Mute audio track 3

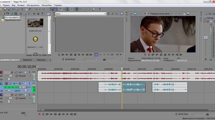pyautogui.click(x=26, y=84)
